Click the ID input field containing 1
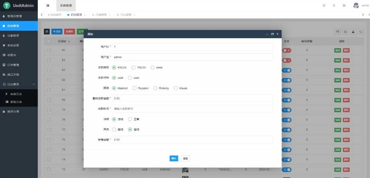This screenshot has height=178, width=370. [192, 47]
